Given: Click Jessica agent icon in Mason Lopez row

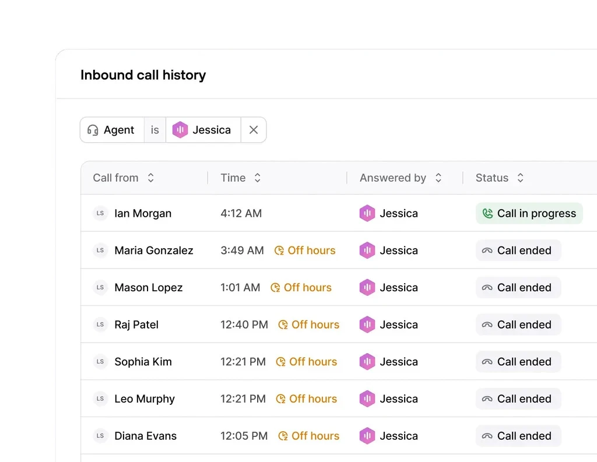Looking at the screenshot, I should pyautogui.click(x=367, y=287).
